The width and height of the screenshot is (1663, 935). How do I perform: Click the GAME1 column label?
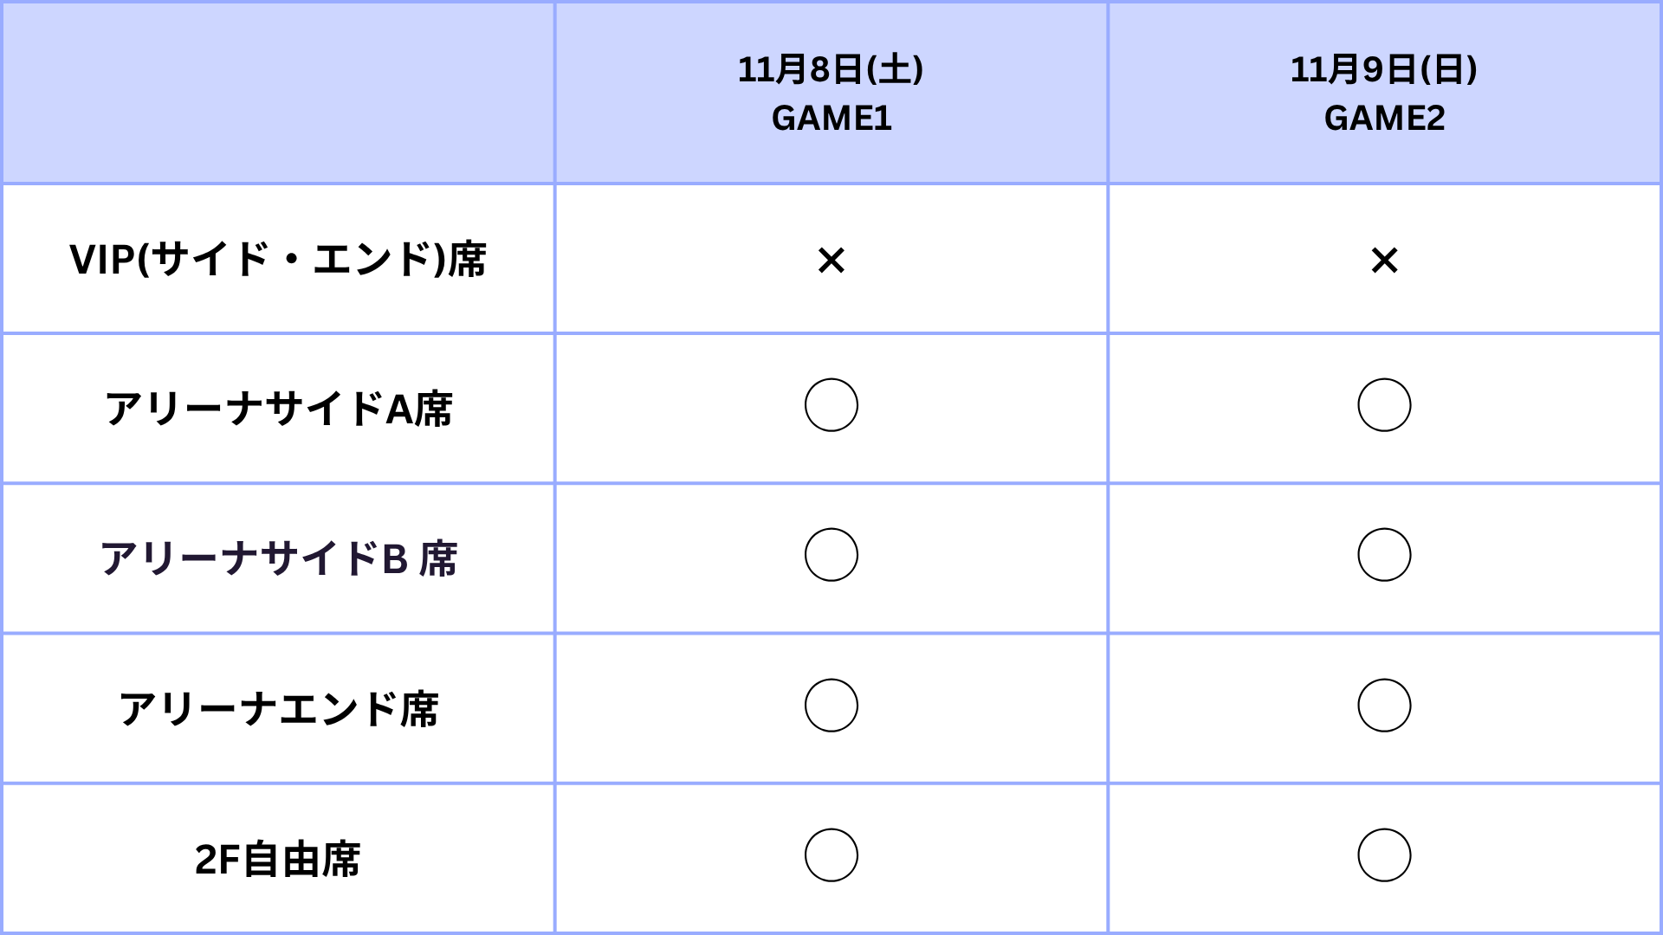click(x=831, y=119)
